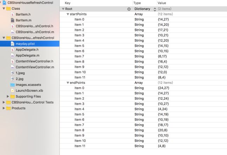Collapse the Root dictionary
Image resolution: width=227 pixels, height=155 pixels.
point(63,9)
